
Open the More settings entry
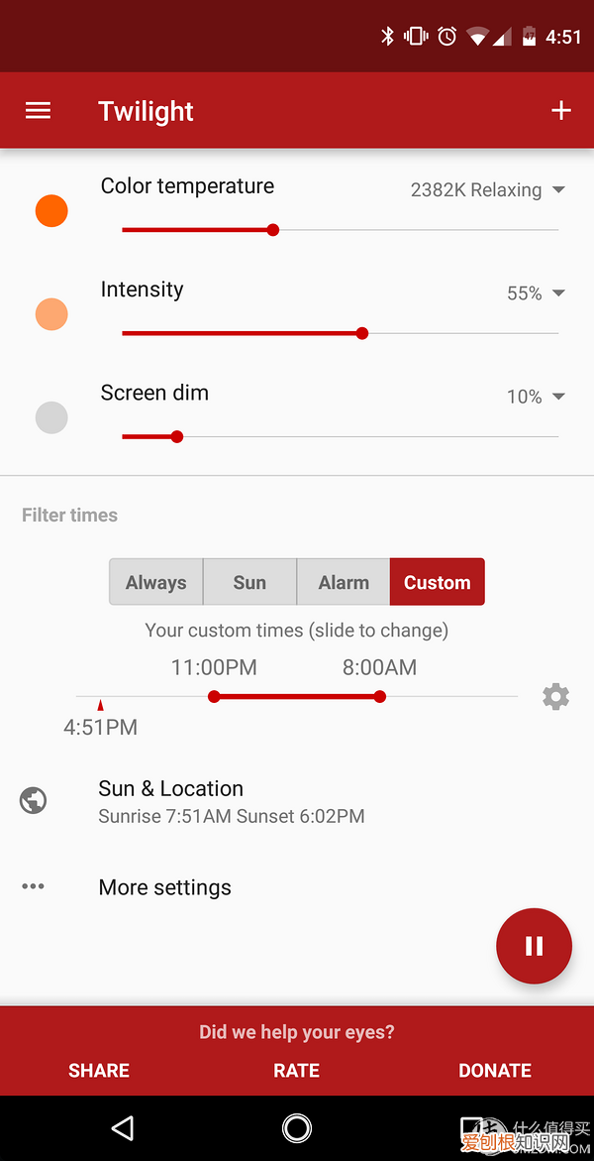(165, 887)
